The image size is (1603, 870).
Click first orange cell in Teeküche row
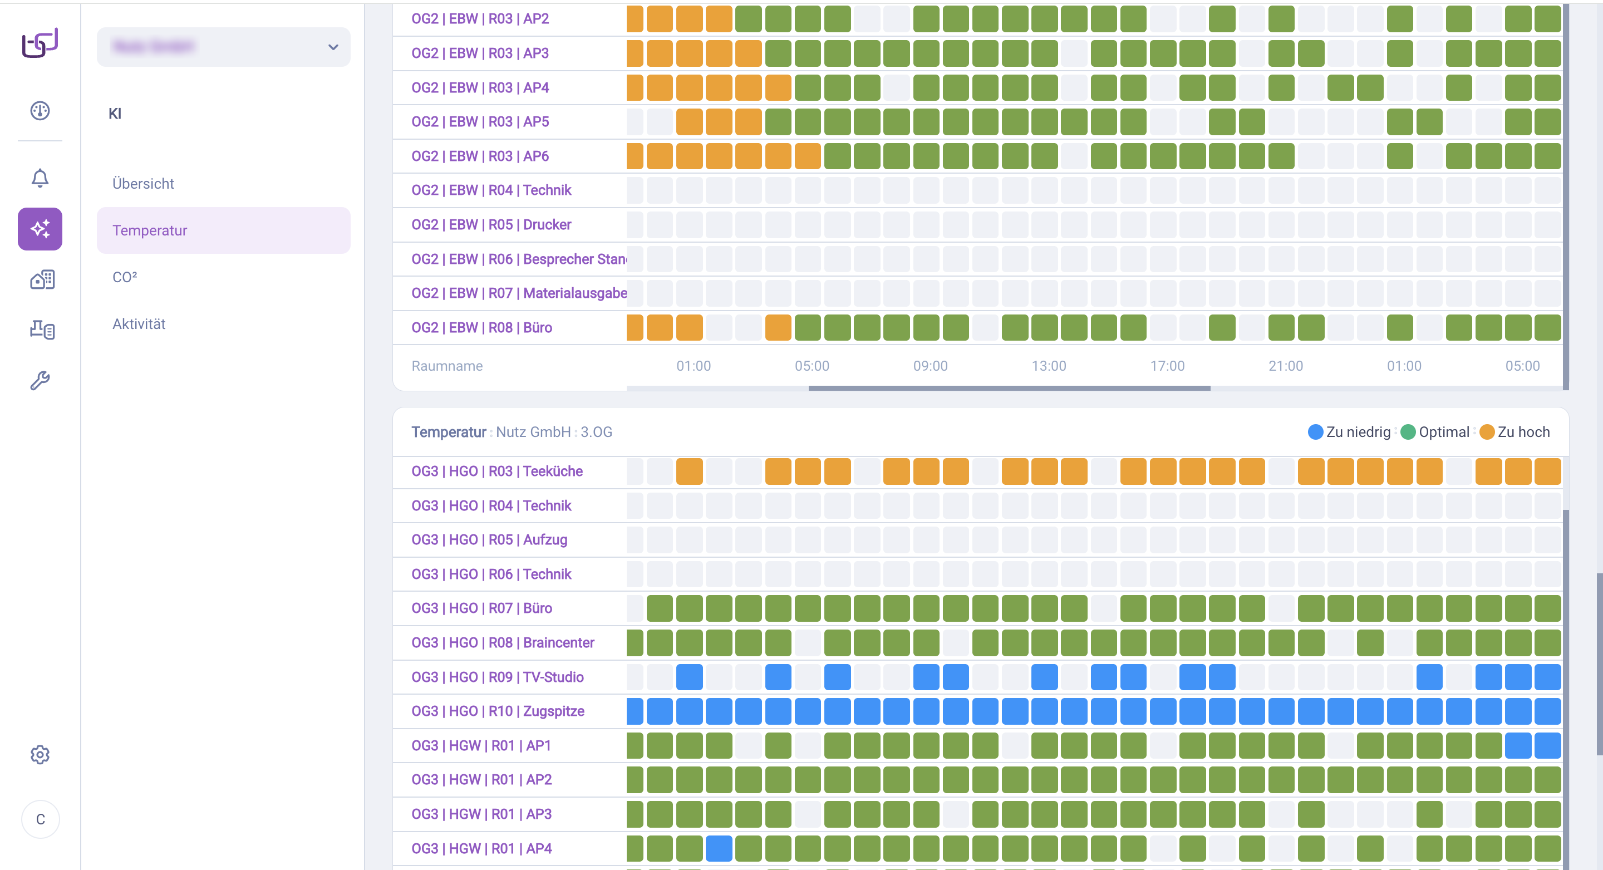tap(689, 471)
